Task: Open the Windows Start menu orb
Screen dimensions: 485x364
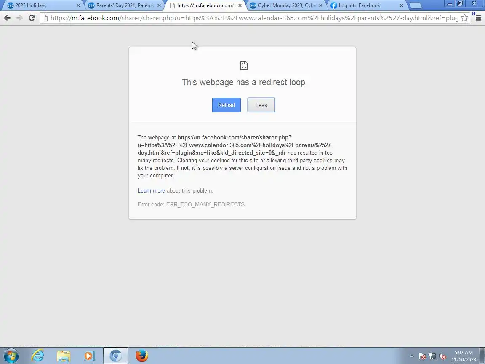Action: coord(11,356)
